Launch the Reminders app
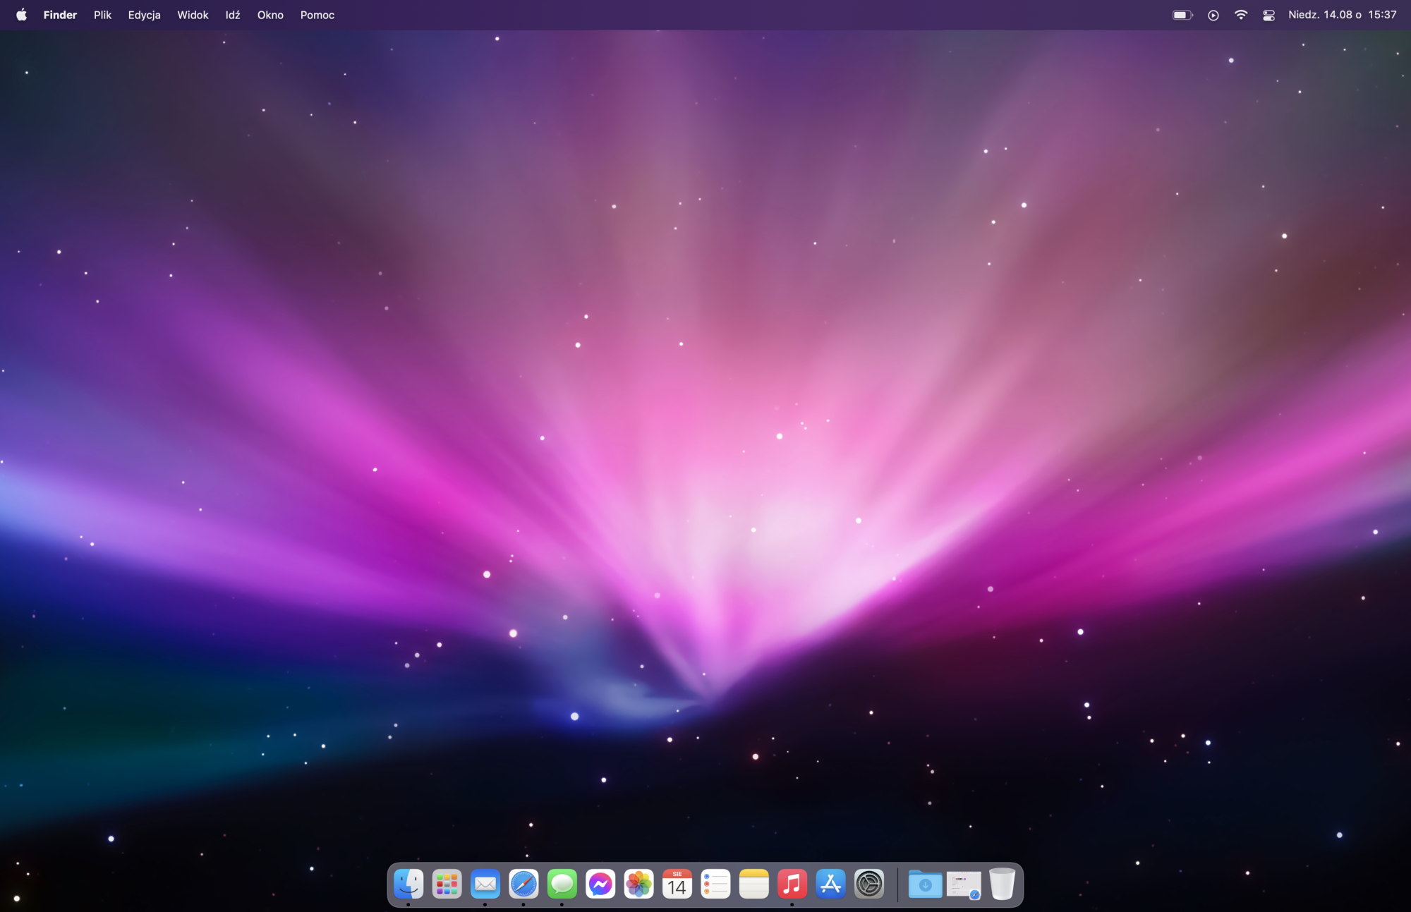This screenshot has height=912, width=1411. (x=715, y=883)
